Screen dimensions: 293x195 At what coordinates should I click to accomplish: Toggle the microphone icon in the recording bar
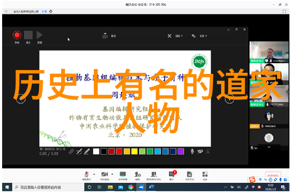(x=192, y=151)
